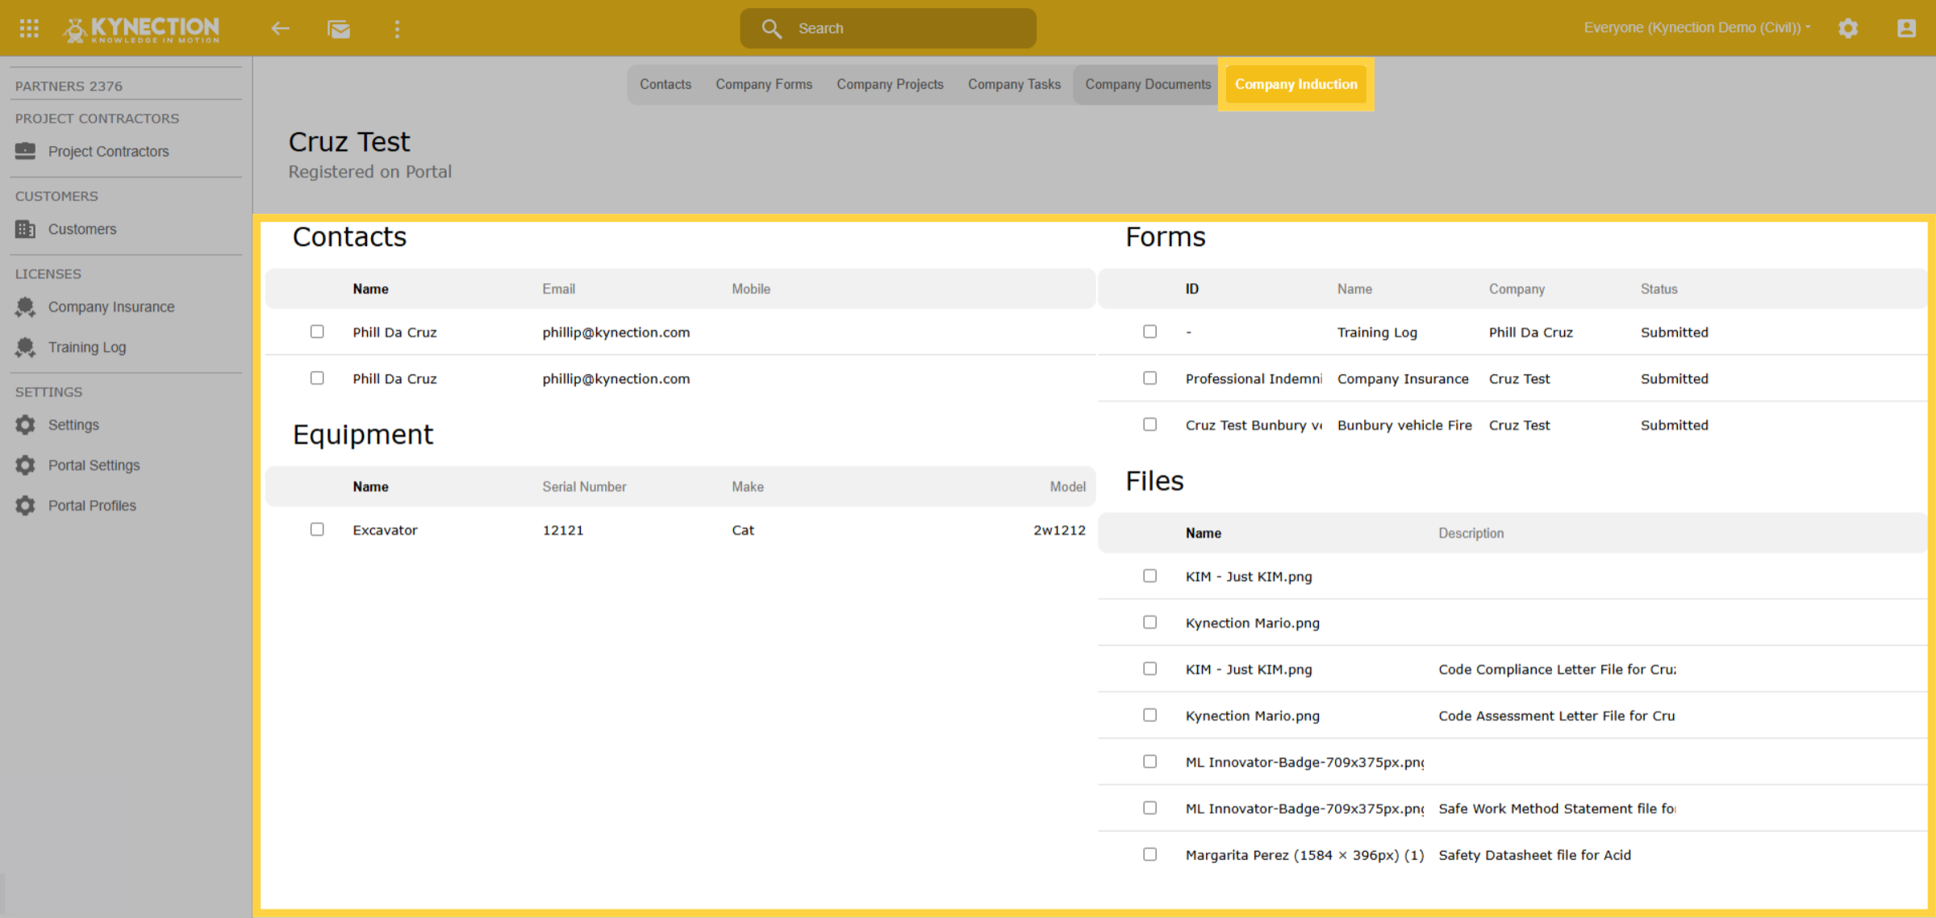Open Project Contractors in the sidebar

tap(109, 152)
